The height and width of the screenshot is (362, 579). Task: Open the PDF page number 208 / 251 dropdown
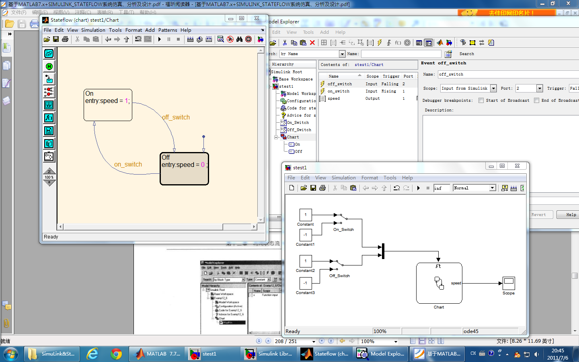tap(314, 341)
